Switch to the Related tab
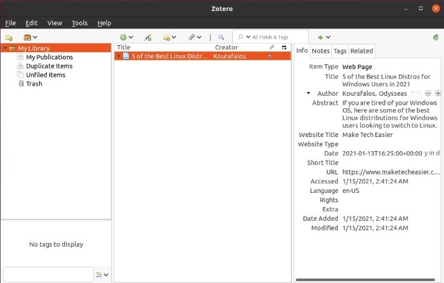Viewport: 444px width, 283px height. [x=362, y=51]
